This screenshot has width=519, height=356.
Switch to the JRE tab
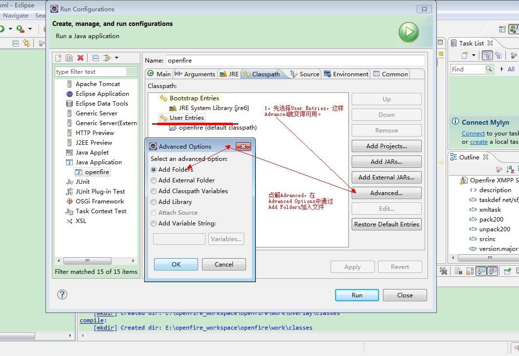click(229, 74)
